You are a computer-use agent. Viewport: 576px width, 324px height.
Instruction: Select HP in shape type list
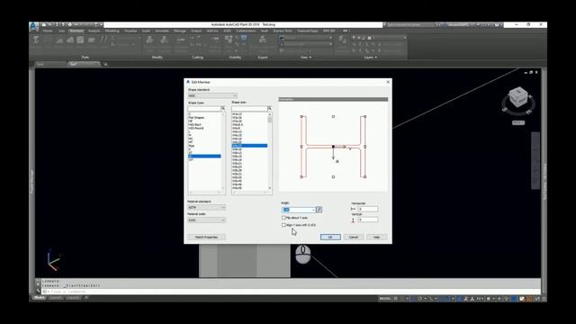[x=190, y=121]
